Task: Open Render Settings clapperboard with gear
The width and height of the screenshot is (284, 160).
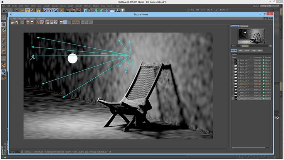Action: [79, 11]
